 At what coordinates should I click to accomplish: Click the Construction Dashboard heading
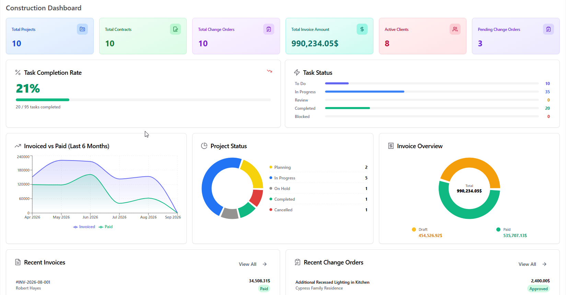pyautogui.click(x=44, y=8)
